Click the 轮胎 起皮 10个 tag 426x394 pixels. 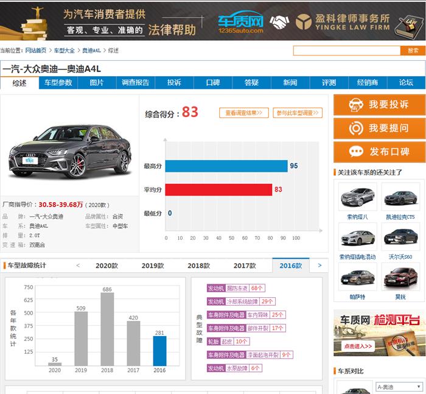tap(228, 342)
